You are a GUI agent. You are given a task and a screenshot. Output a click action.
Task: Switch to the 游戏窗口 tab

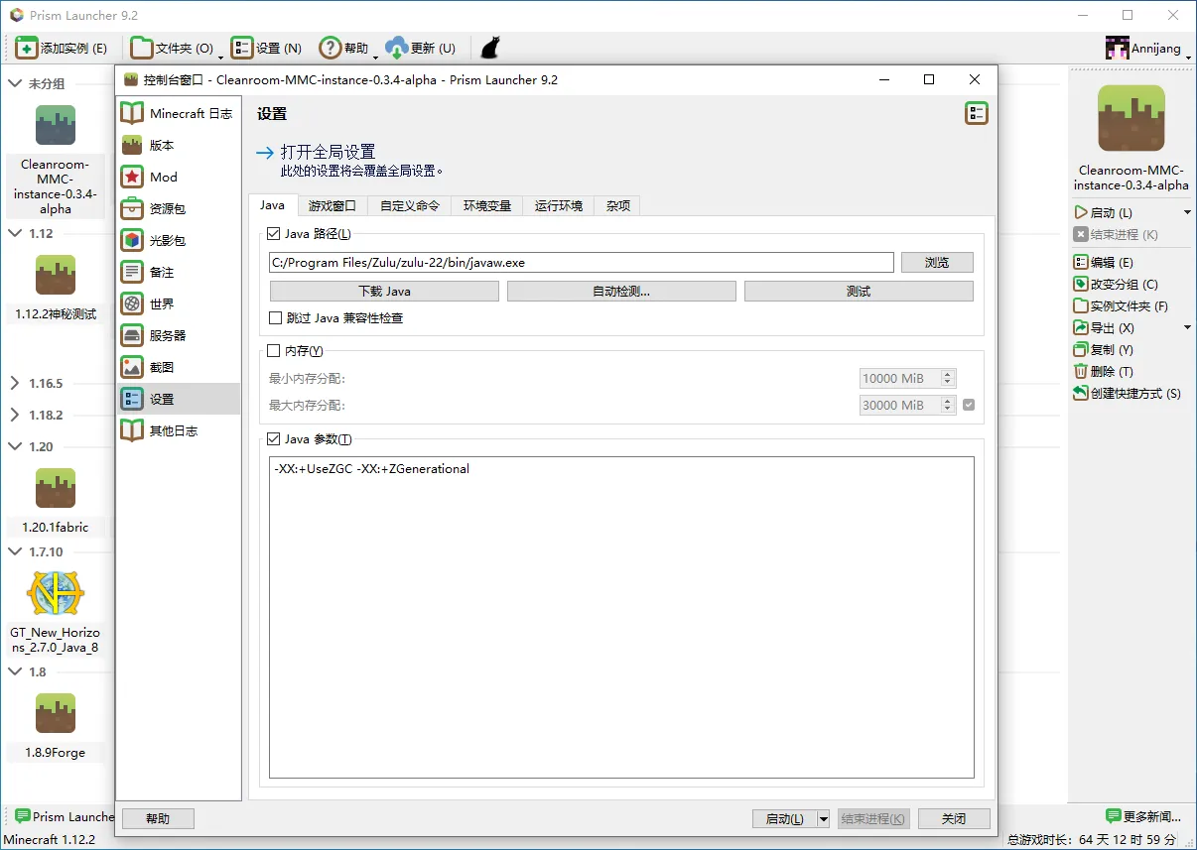click(x=332, y=206)
